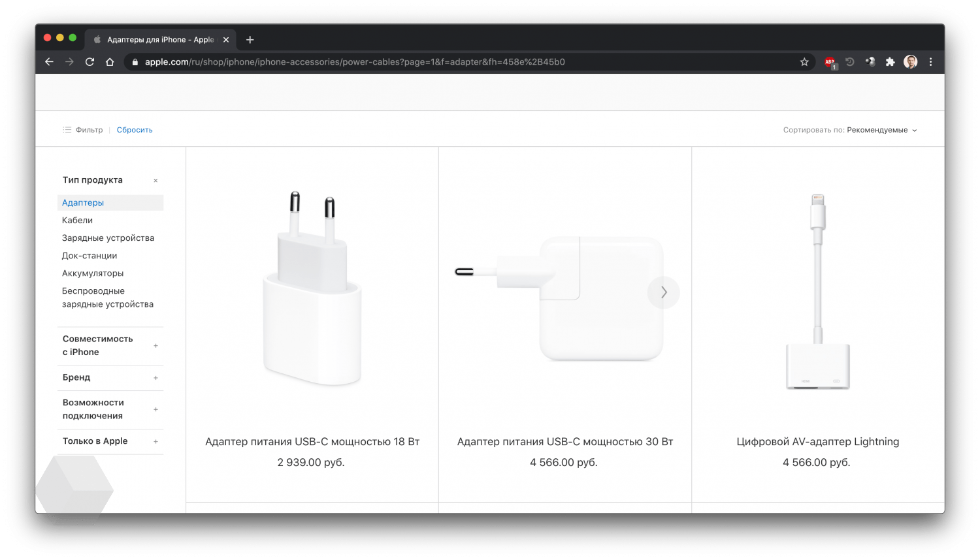980x560 pixels.
Task: Select the Кабели filter
Action: (x=77, y=221)
